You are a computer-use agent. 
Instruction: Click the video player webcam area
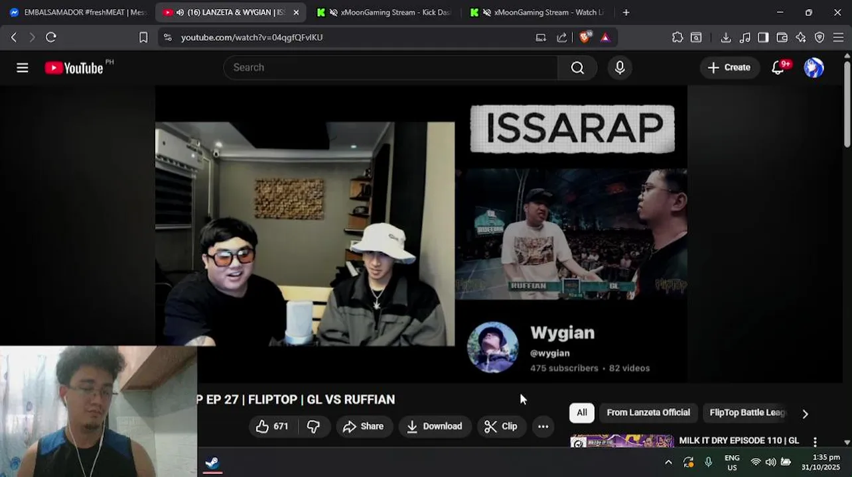coord(305,234)
